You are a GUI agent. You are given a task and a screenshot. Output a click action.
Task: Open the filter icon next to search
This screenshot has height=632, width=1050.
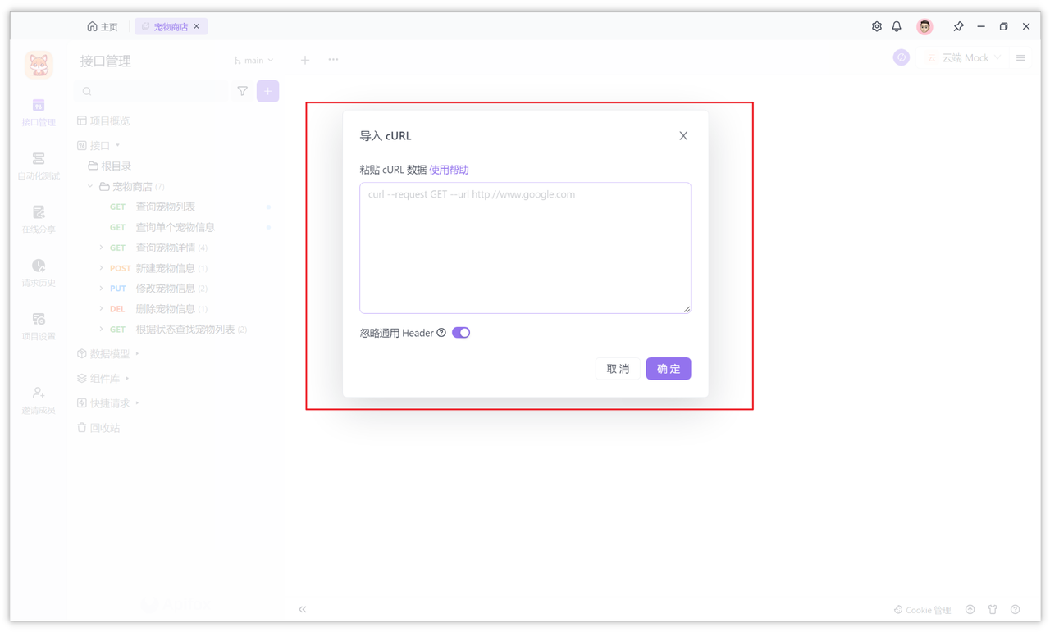pos(243,91)
